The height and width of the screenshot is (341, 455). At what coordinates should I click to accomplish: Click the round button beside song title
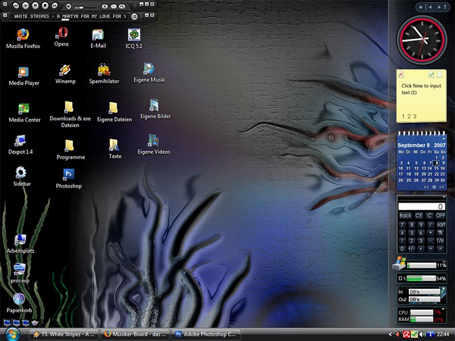(134, 16)
